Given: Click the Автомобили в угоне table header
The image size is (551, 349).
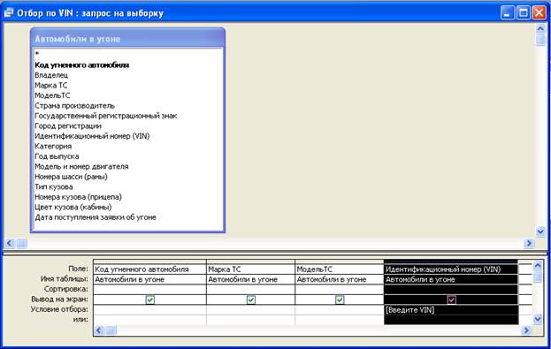Looking at the screenshot, I should click(128, 39).
